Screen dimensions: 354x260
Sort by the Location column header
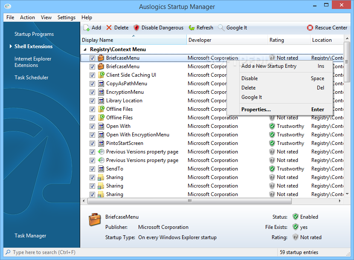pyautogui.click(x=327, y=40)
